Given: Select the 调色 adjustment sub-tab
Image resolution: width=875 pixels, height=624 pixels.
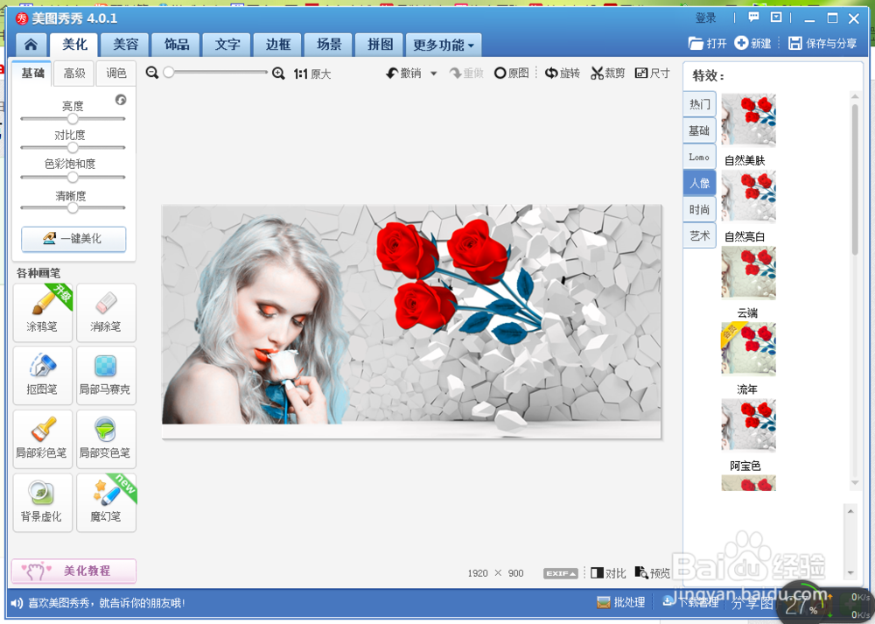Looking at the screenshot, I should click(116, 74).
